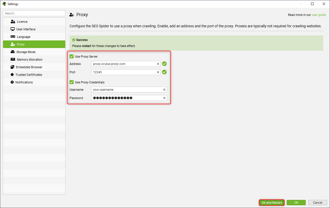This screenshot has height=208, width=330.
Task: Open Licence settings
Action: click(x=34, y=21)
